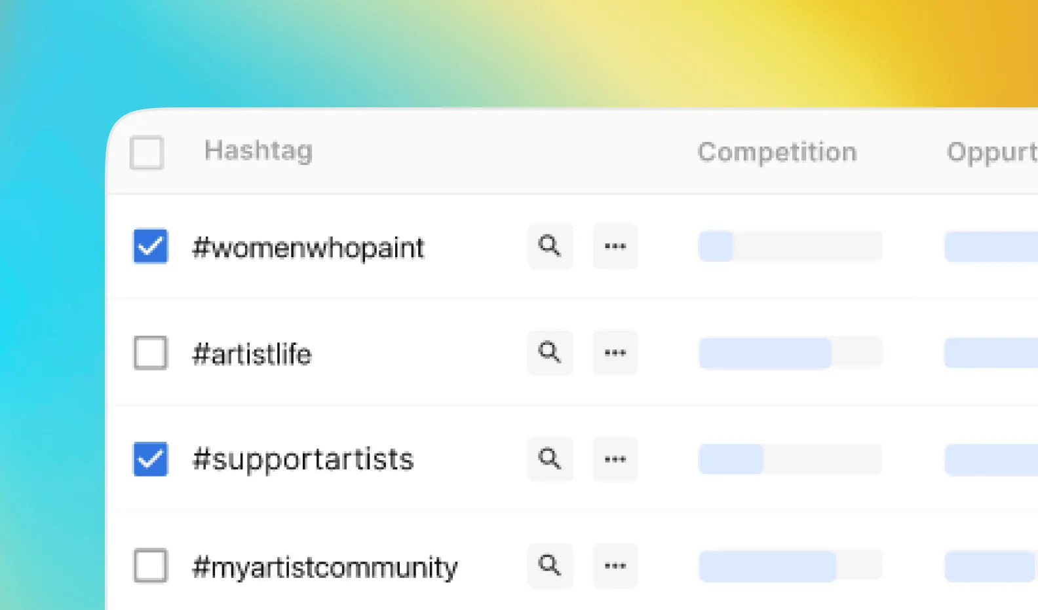Uncheck the #womenwhopaint checkbox

151,246
